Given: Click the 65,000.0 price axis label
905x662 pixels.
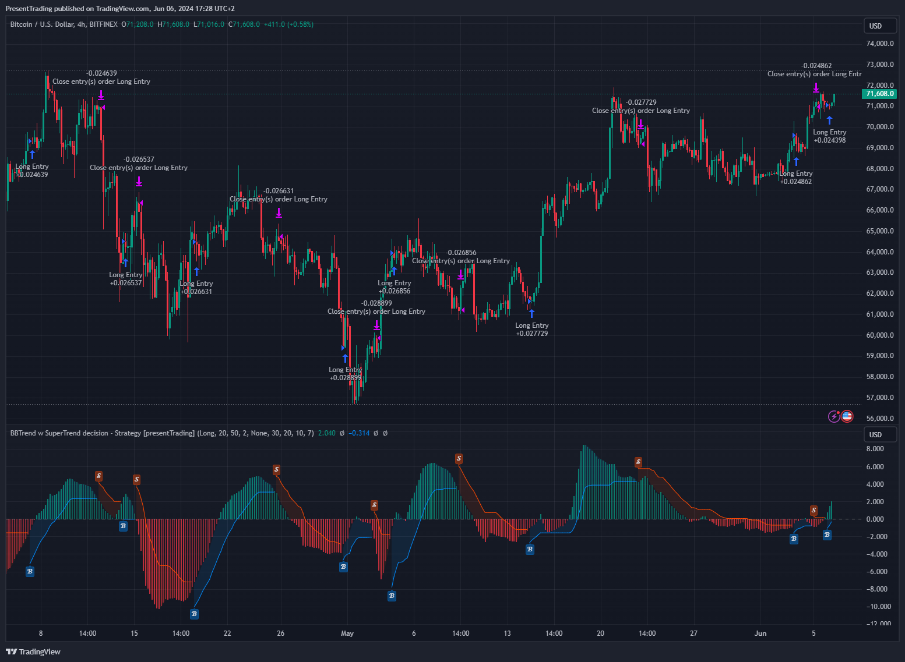Looking at the screenshot, I should coord(880,231).
